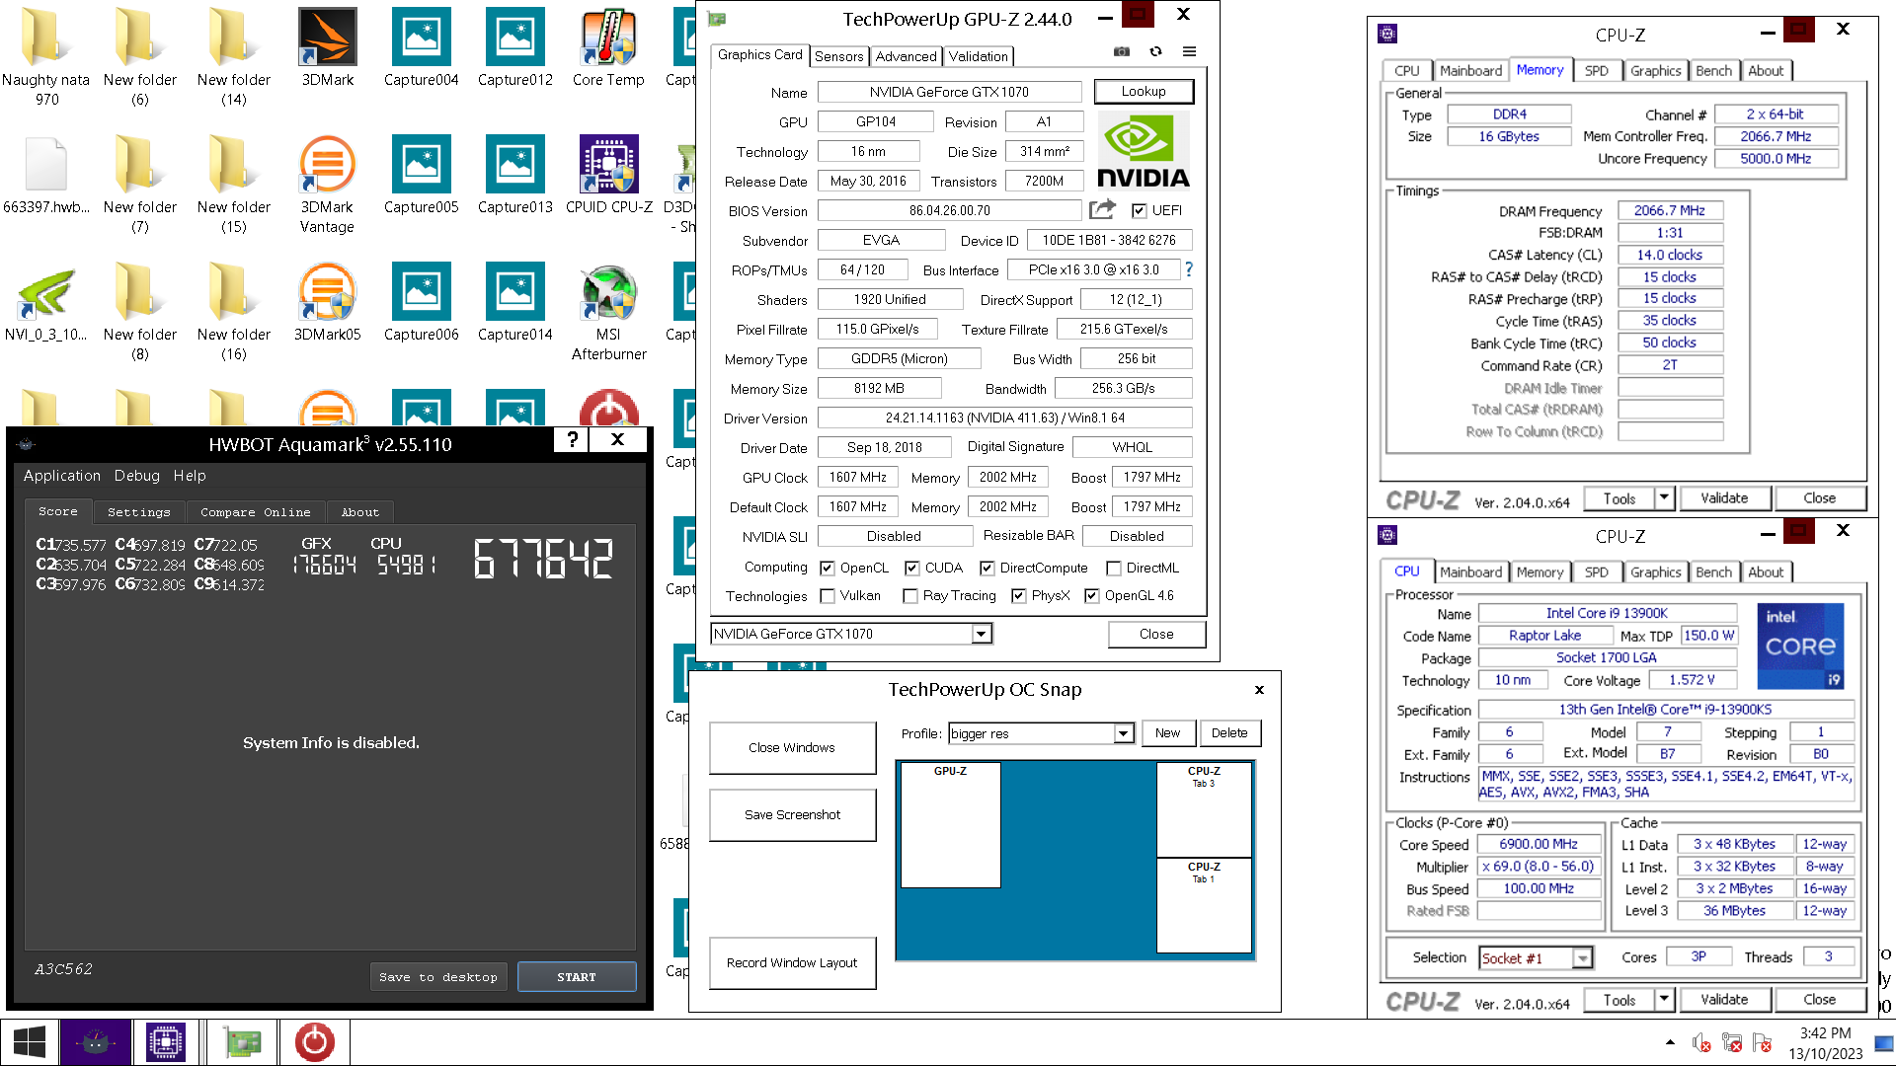Open the 663397.hwb file icon
The height and width of the screenshot is (1066, 1896).
pyautogui.click(x=45, y=175)
